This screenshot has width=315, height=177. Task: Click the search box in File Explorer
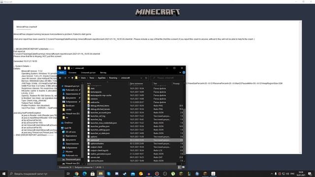tap(167, 78)
